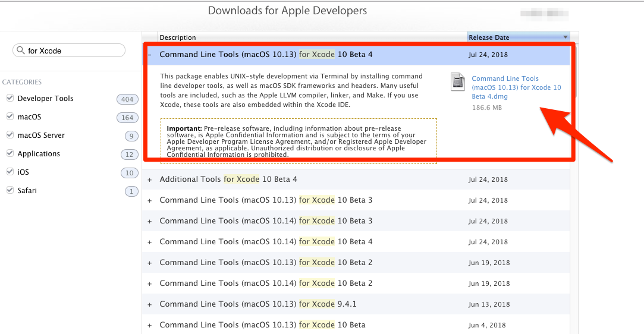Viewport: 644px width, 334px height.
Task: Click the 12 count badge for Applications
Action: click(x=130, y=155)
